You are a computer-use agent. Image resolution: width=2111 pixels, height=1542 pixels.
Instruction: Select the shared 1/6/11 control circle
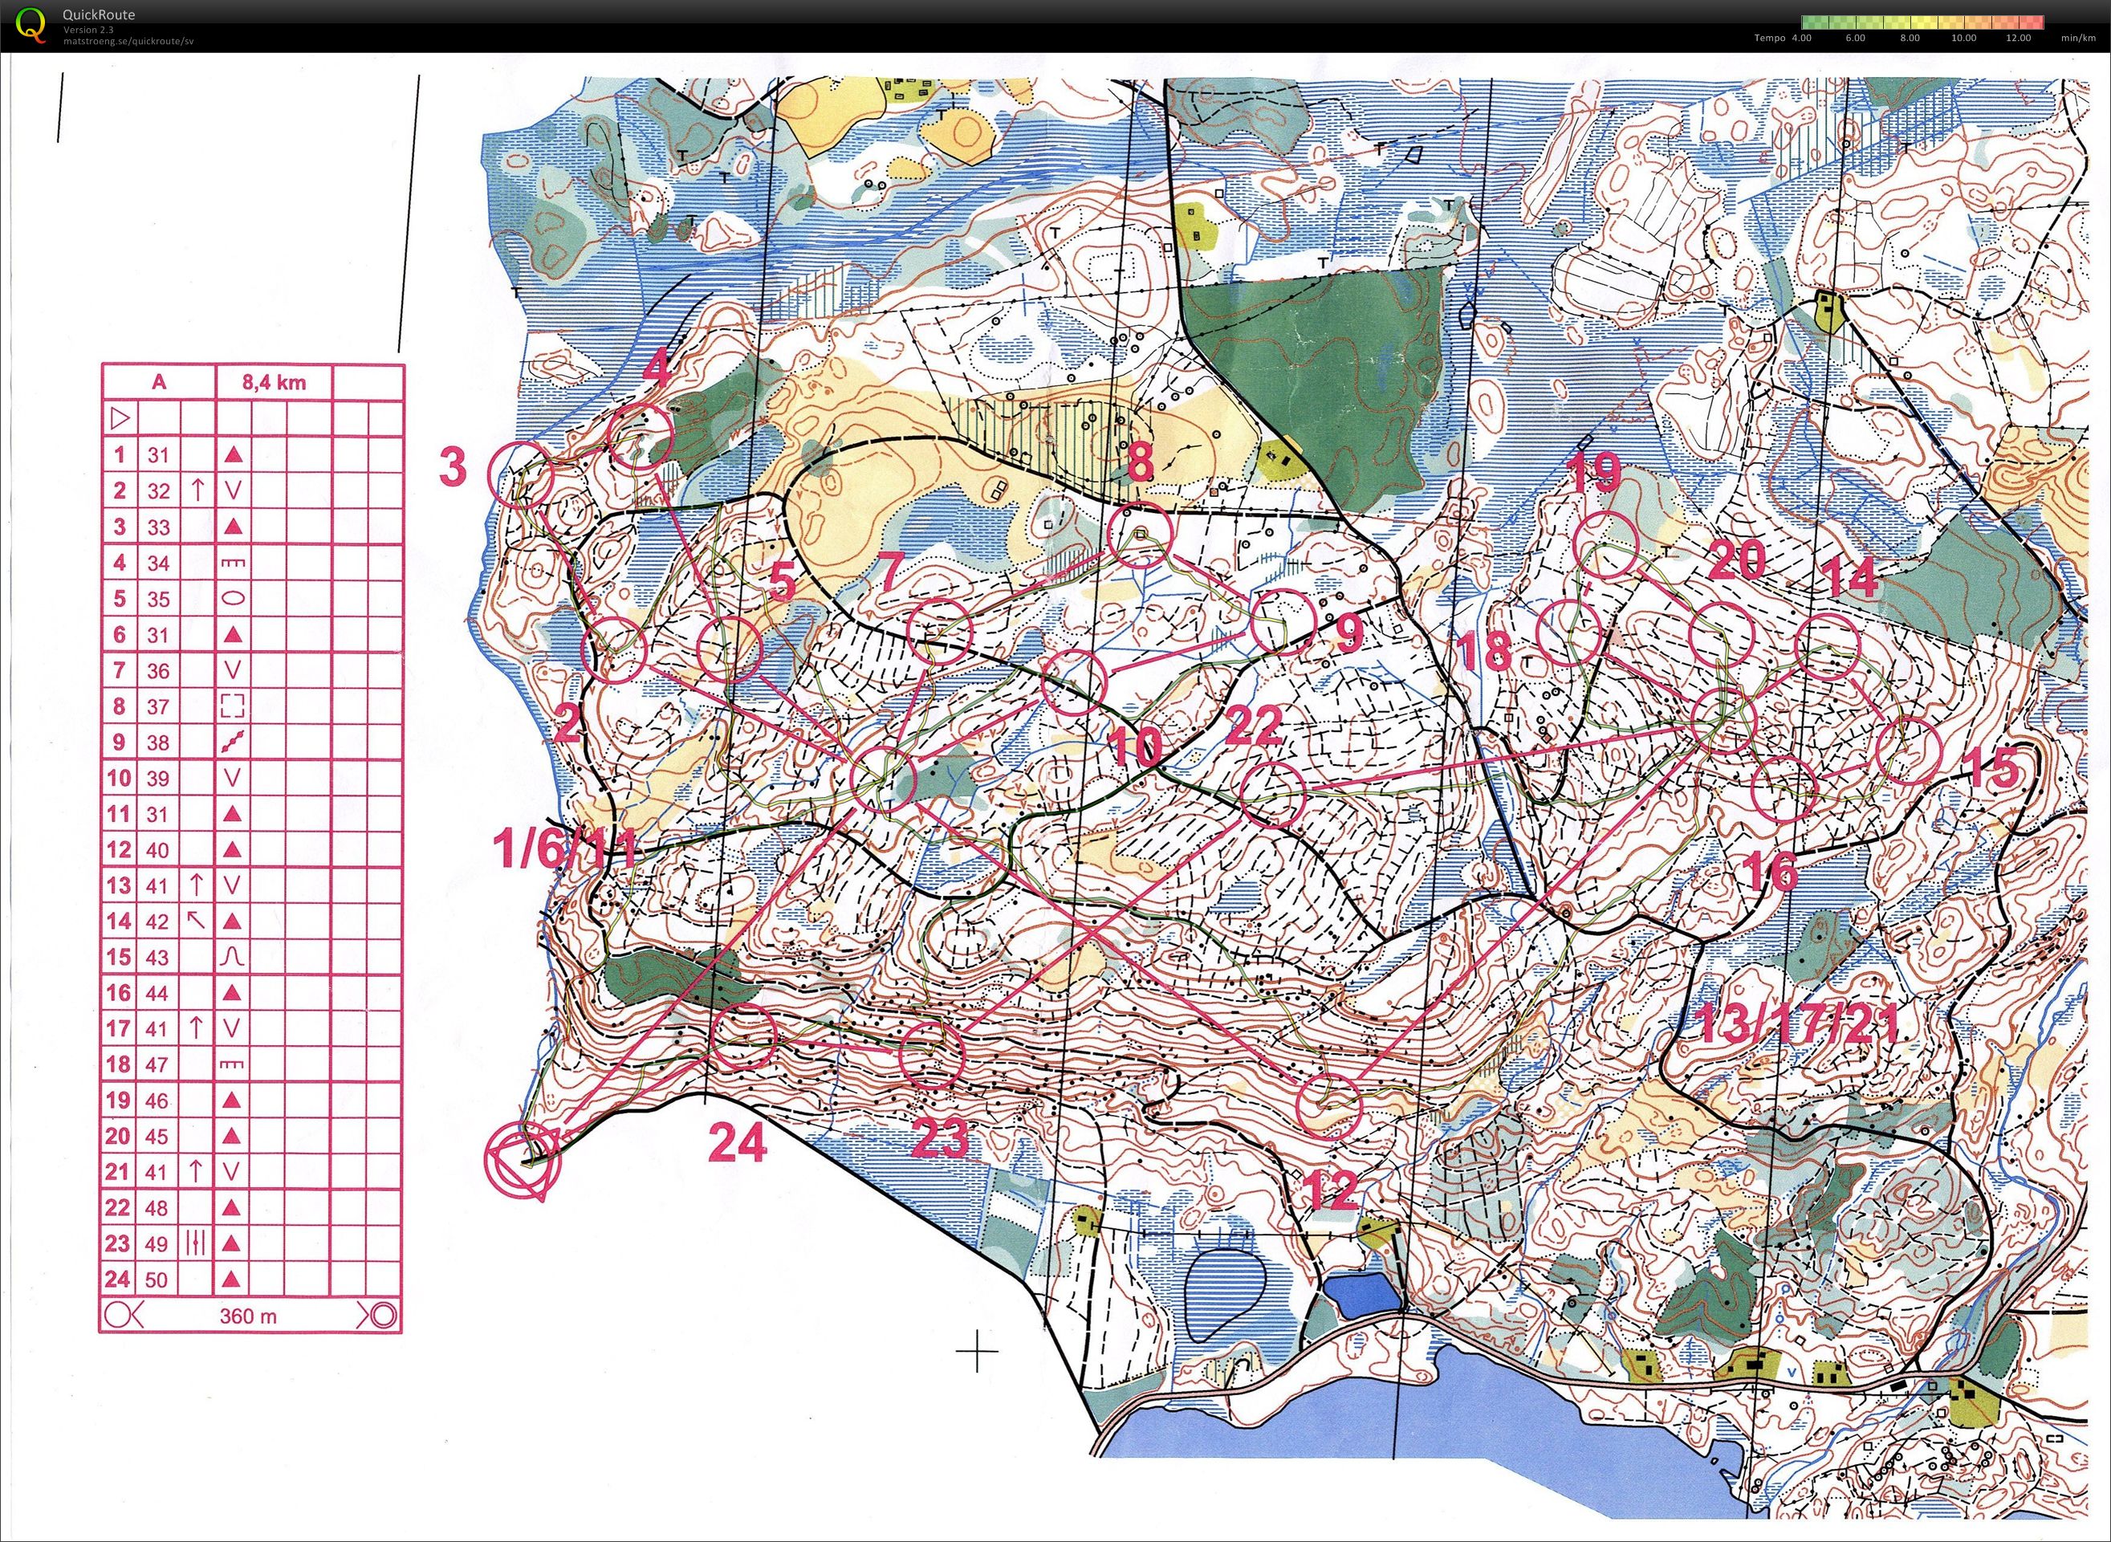point(885,780)
